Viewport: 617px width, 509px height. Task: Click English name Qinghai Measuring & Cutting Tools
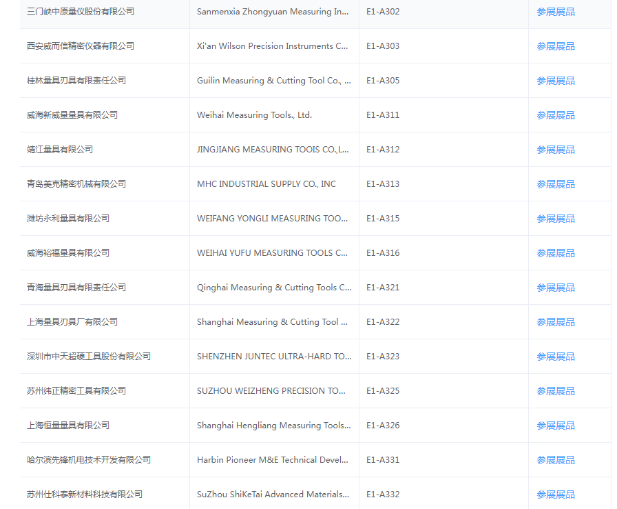[x=274, y=287]
